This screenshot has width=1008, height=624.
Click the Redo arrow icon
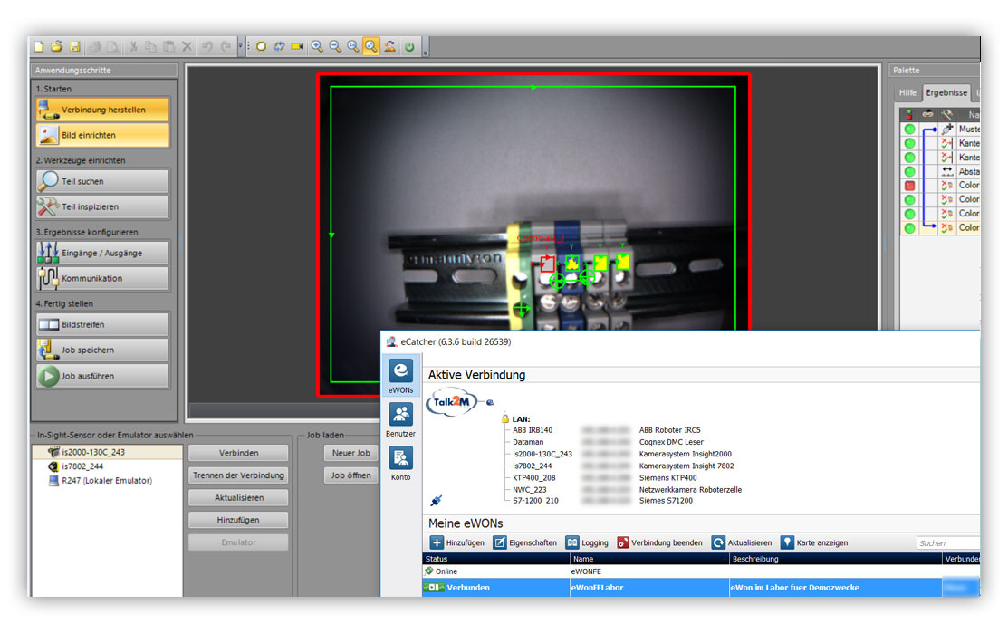point(226,46)
